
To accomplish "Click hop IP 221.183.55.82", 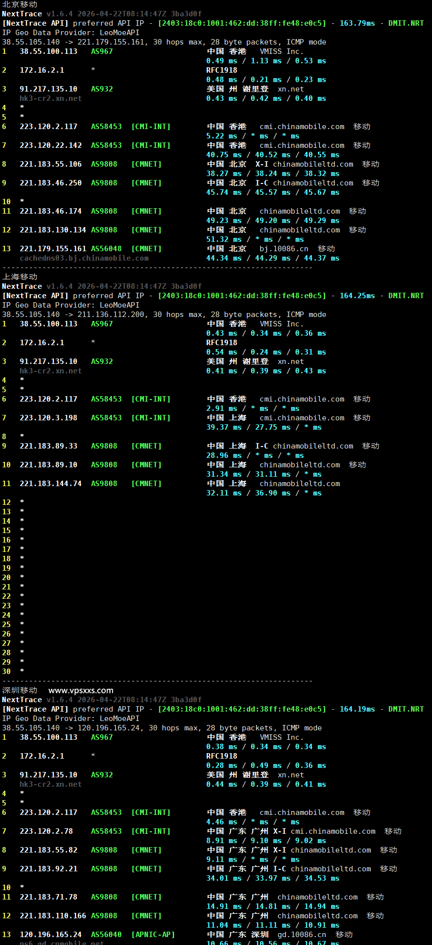I will point(48,850).
